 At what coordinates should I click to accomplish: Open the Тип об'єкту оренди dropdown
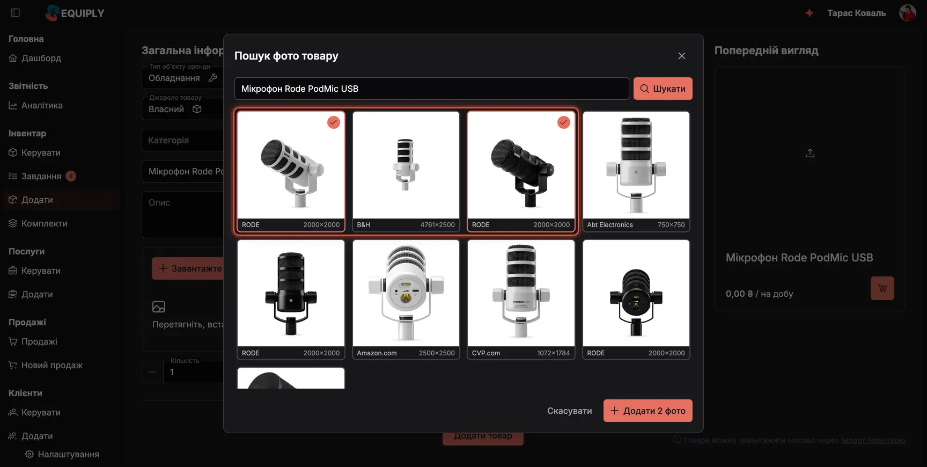coord(183,78)
